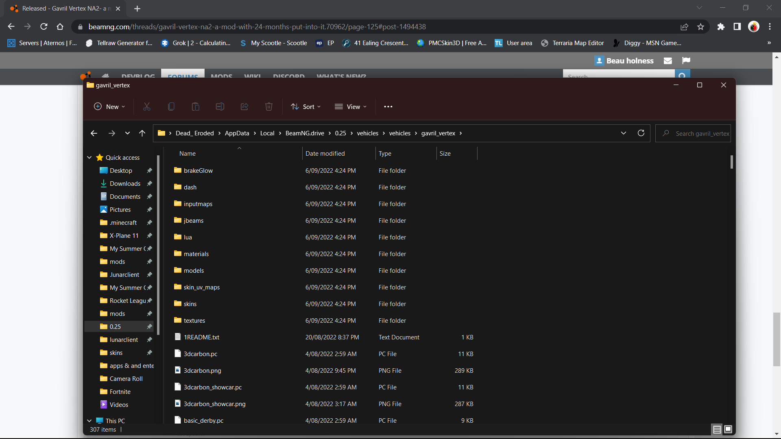781x439 pixels.
Task: Collapse the Quick access tree section
Action: [89, 158]
